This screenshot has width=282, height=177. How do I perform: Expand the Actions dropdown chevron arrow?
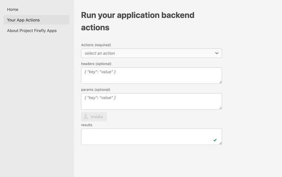click(217, 53)
